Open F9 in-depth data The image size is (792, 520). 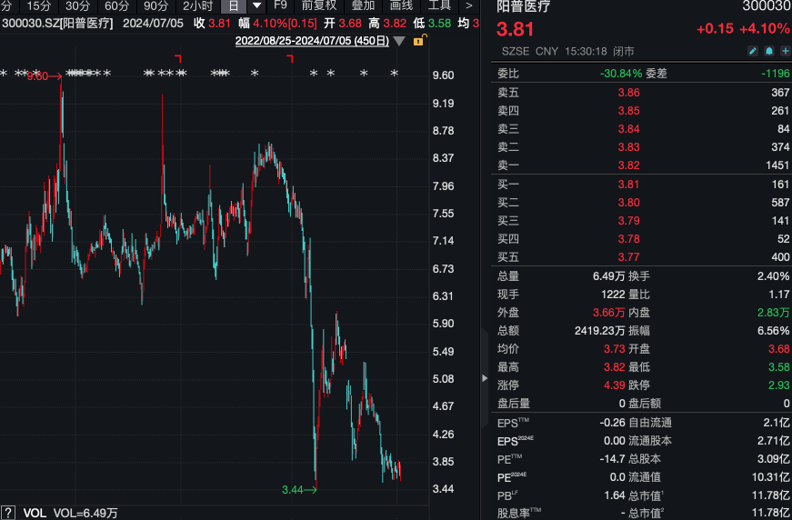pyautogui.click(x=280, y=5)
